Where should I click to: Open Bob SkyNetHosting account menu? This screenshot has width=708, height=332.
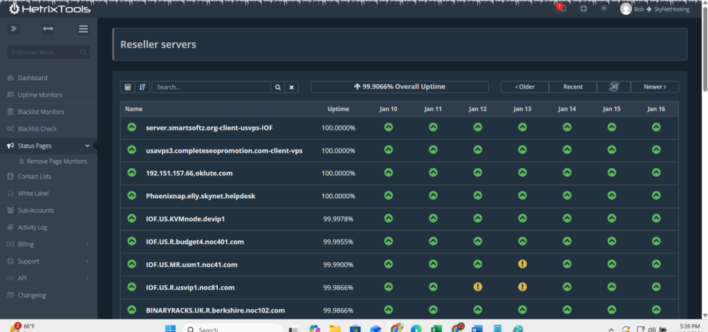[655, 9]
